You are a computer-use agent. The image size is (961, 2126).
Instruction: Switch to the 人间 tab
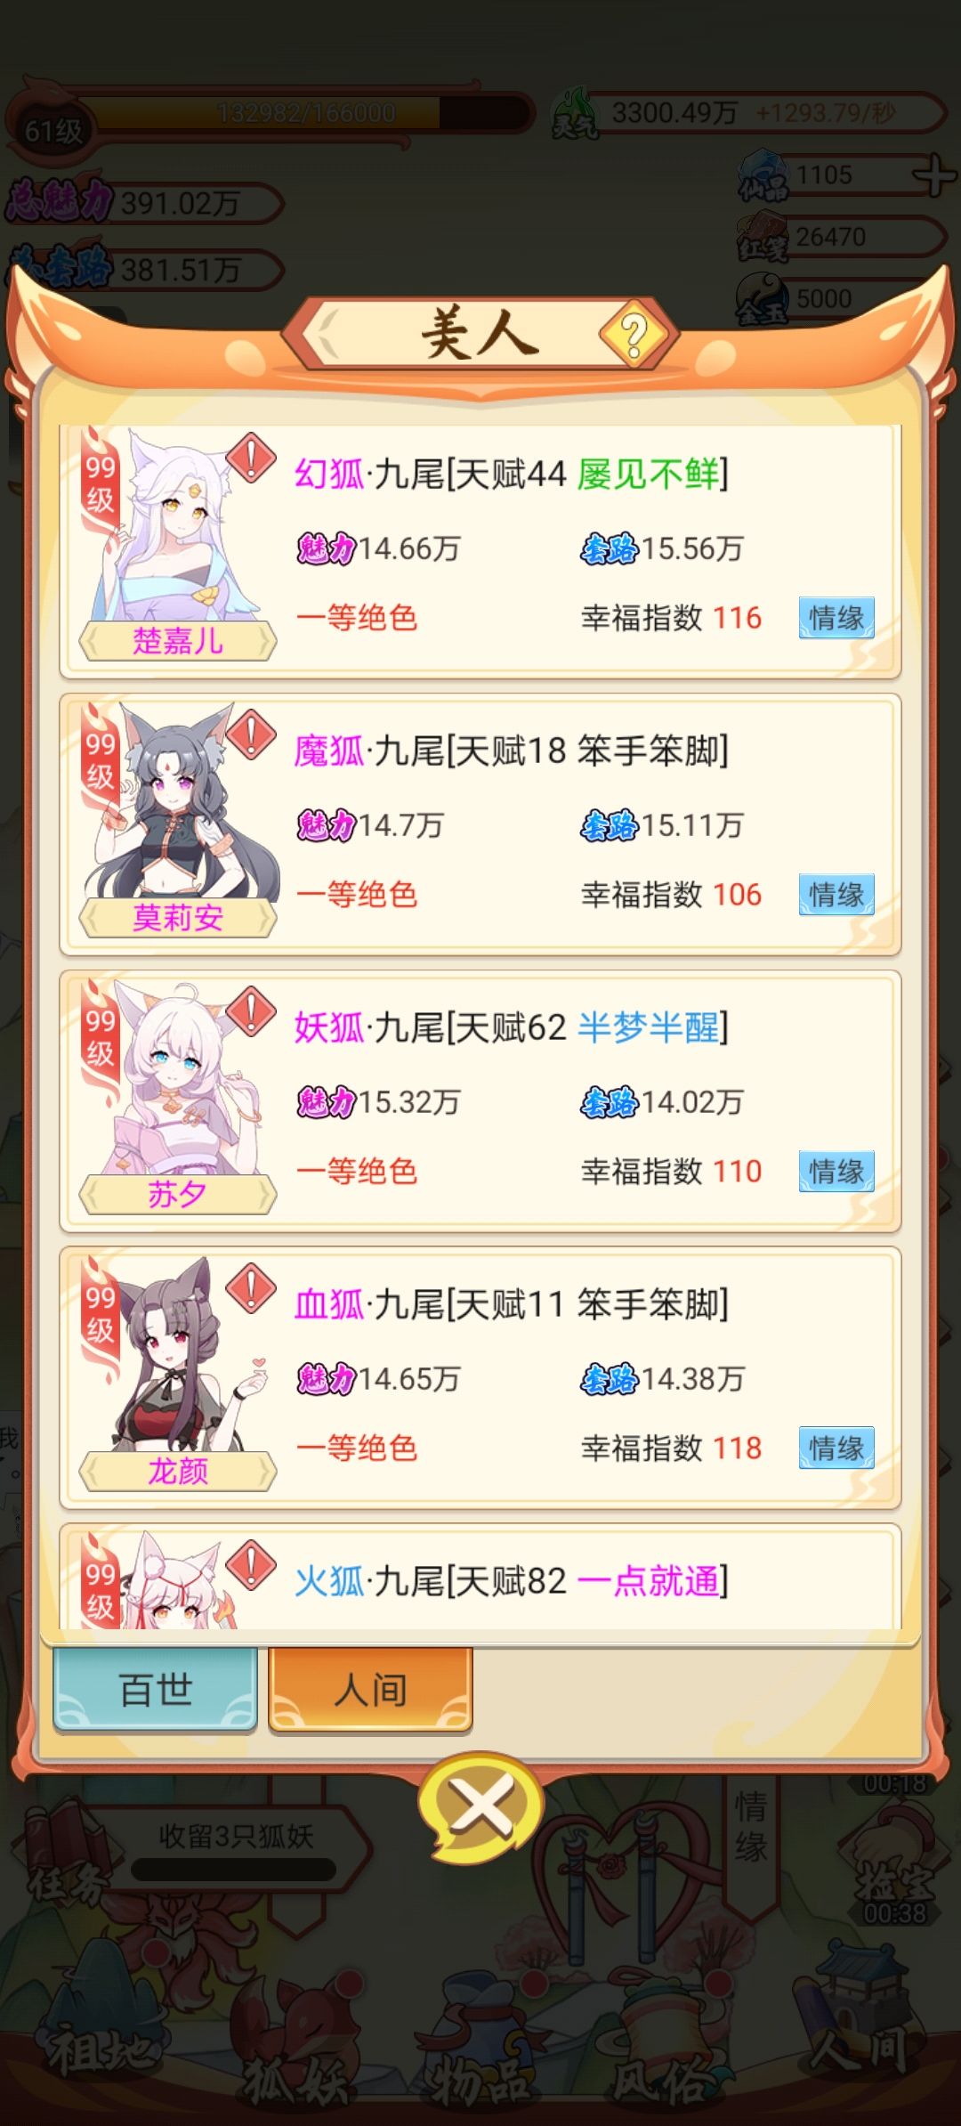coord(370,1689)
